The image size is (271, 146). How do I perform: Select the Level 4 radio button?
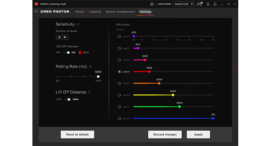click(119, 72)
